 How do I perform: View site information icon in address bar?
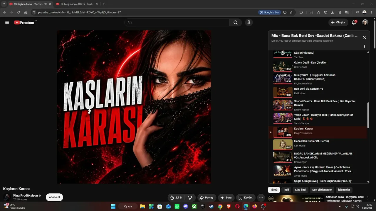pos(34,12)
